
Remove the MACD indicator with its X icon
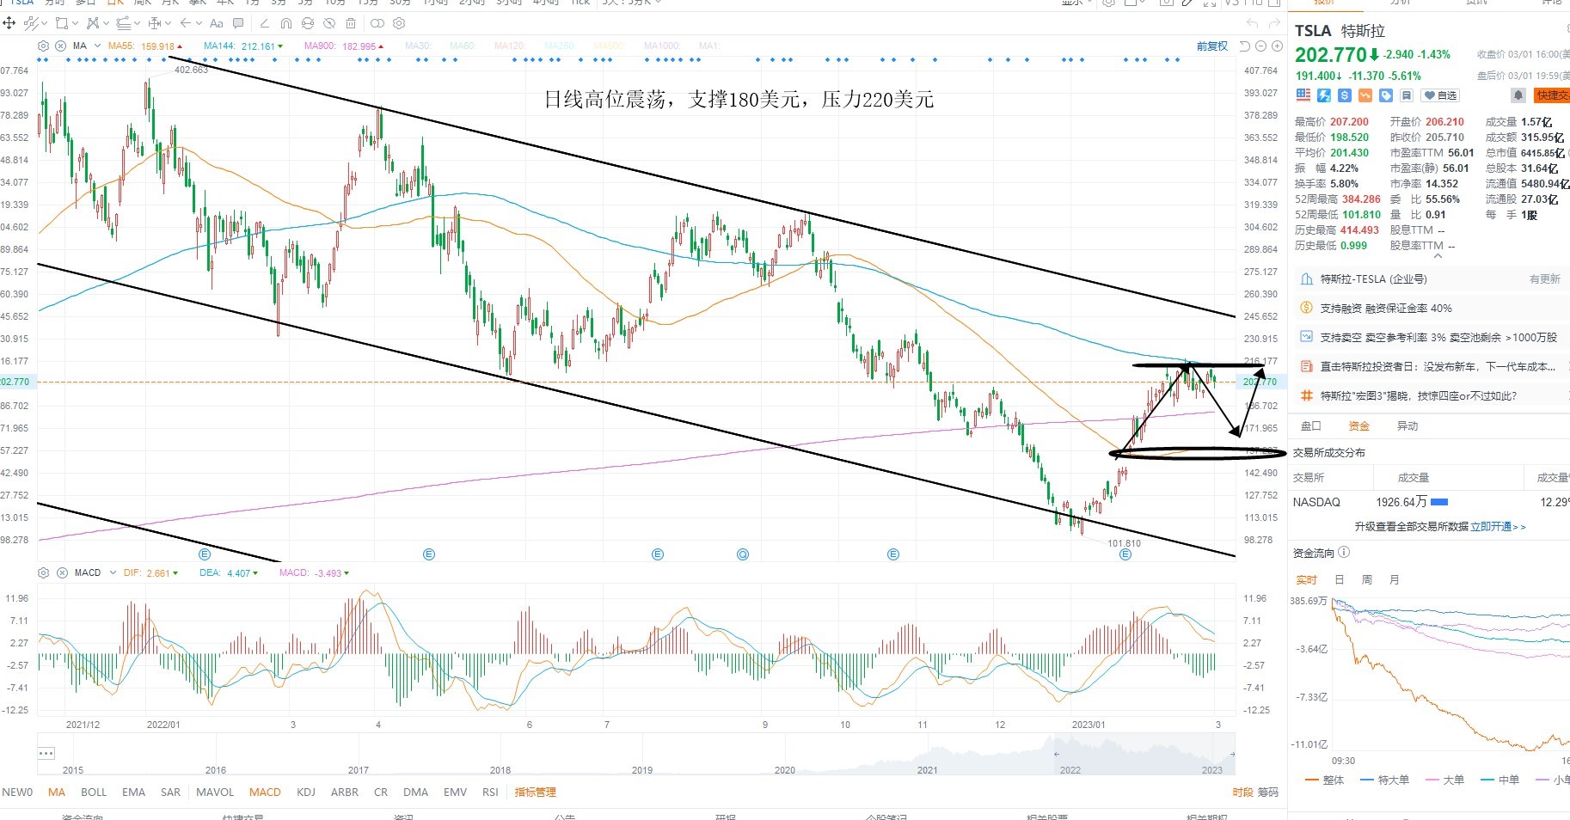(x=61, y=572)
